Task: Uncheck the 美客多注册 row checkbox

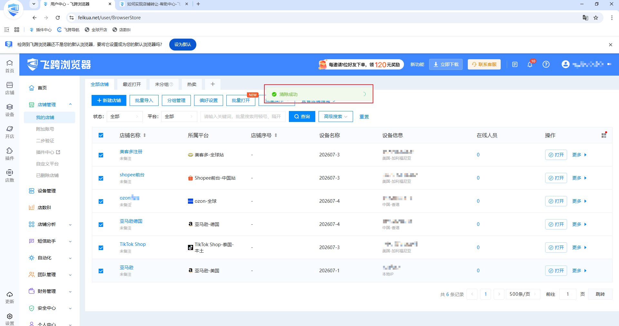Action: coord(101,155)
